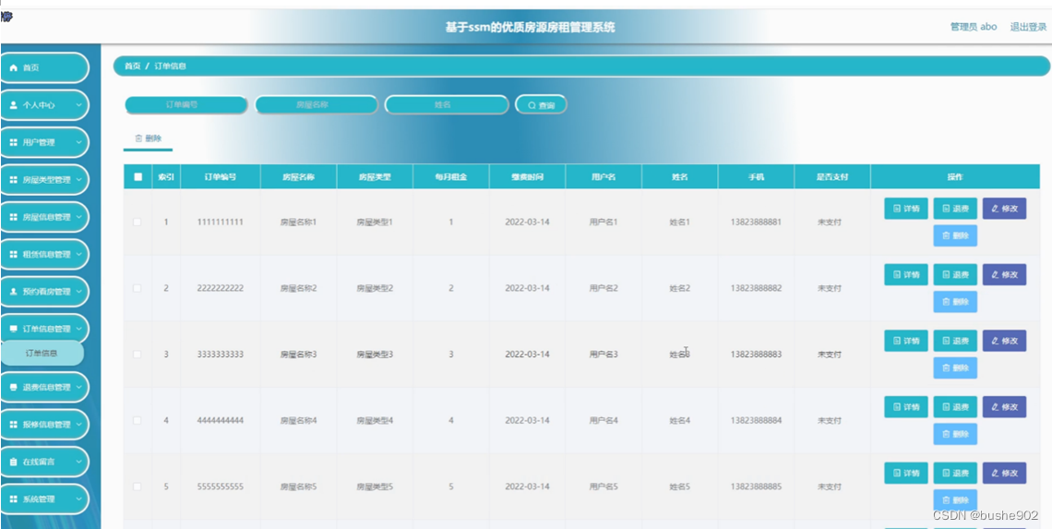Click 删除 in row of order 1111111111

pyautogui.click(x=955, y=235)
